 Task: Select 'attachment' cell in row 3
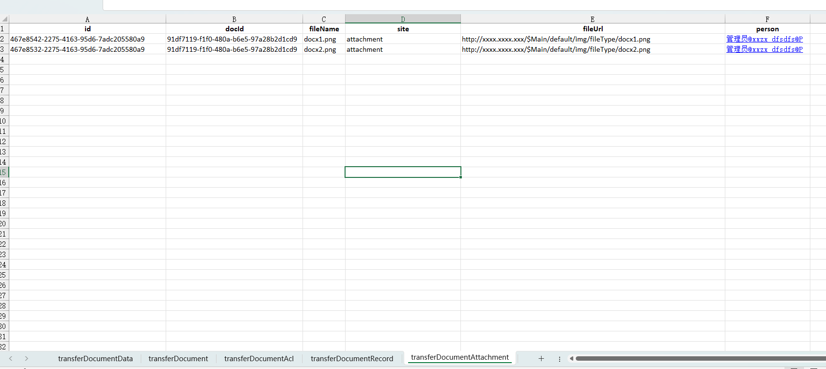click(x=403, y=49)
